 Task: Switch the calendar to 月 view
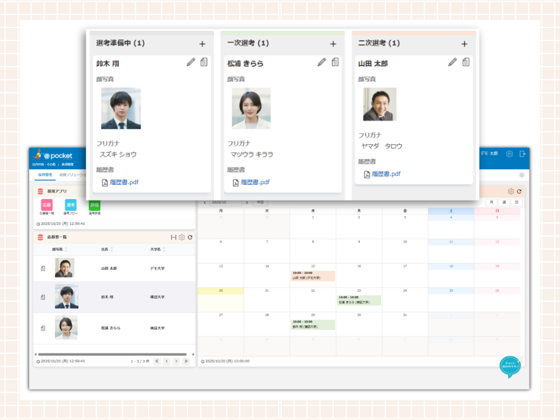click(491, 202)
